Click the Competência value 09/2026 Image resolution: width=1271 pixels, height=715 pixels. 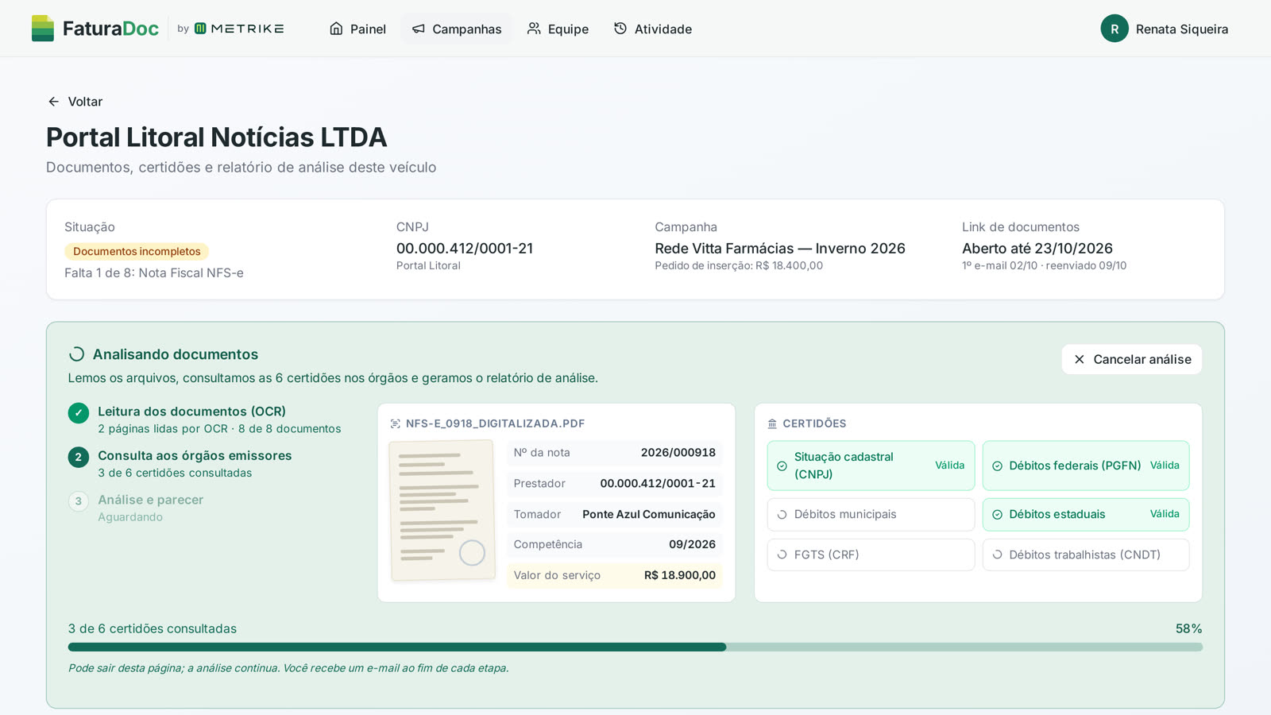692,544
